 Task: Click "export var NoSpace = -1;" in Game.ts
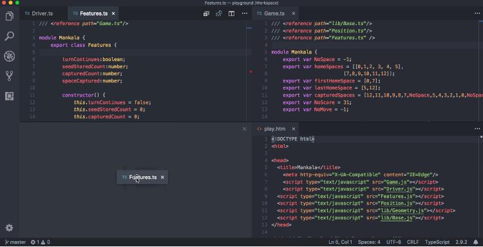tap(317, 59)
